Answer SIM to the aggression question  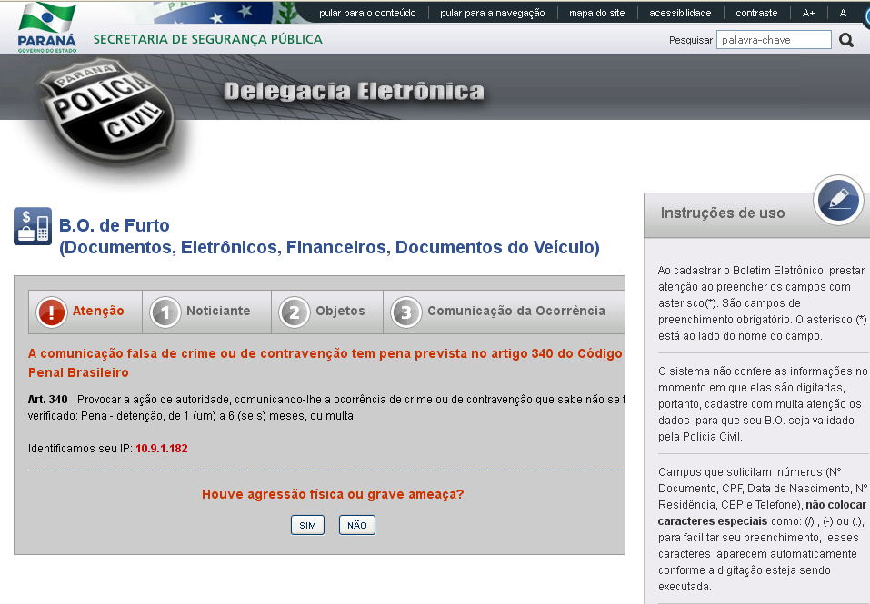pos(307,525)
